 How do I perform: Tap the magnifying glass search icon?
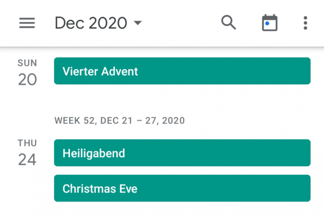(x=228, y=22)
